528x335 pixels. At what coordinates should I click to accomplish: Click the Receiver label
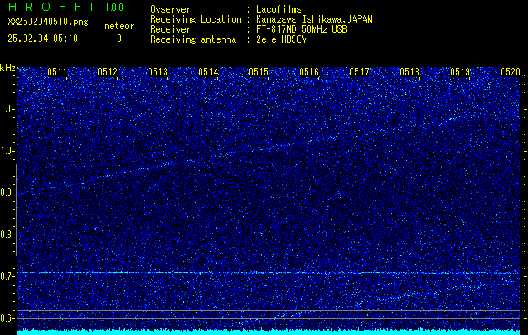click(170, 29)
